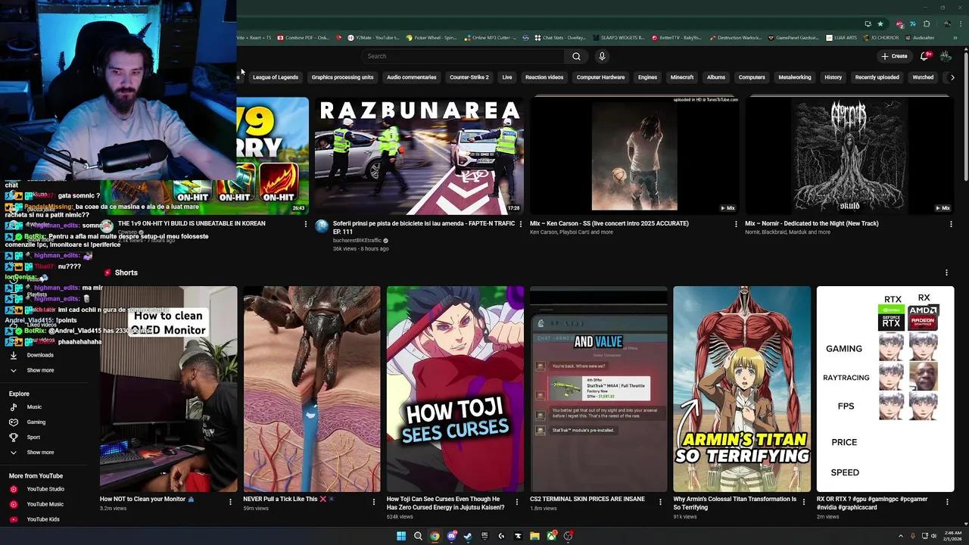Launch Steam from the taskbar
This screenshot has height=545, width=969.
tap(468, 536)
